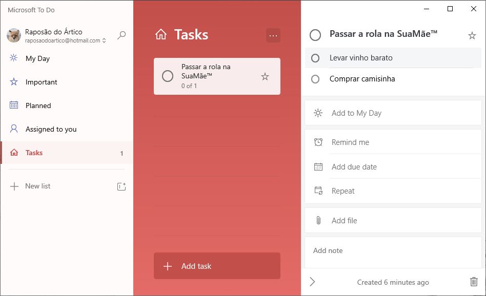
Task: Click the paperclip icon
Action: 318,220
